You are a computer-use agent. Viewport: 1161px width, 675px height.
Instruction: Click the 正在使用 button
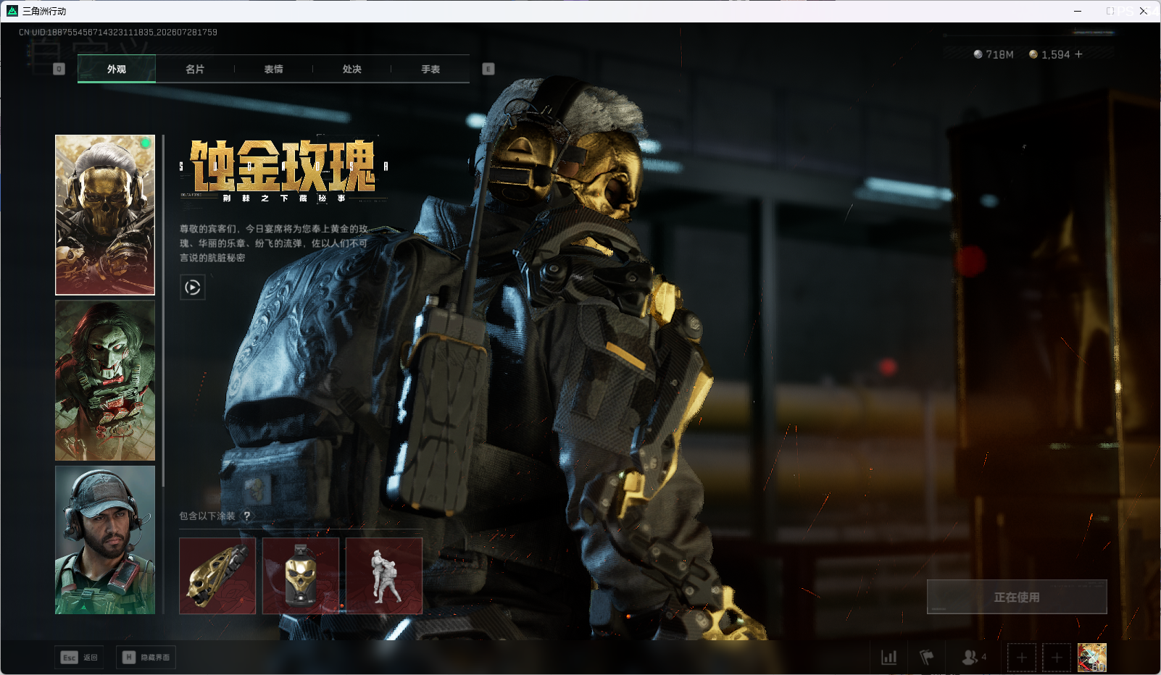(1017, 597)
